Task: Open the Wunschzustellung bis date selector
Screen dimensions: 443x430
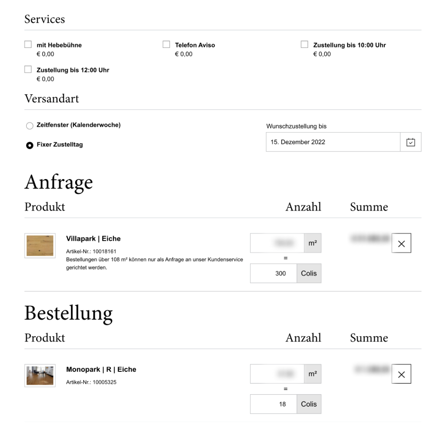Action: pos(410,142)
